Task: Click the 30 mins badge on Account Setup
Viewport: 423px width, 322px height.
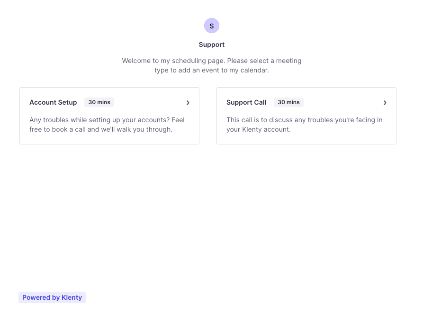Action: pyautogui.click(x=99, y=102)
